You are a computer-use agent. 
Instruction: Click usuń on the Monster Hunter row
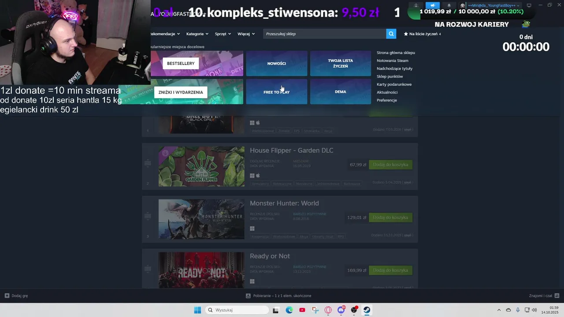tap(408, 235)
